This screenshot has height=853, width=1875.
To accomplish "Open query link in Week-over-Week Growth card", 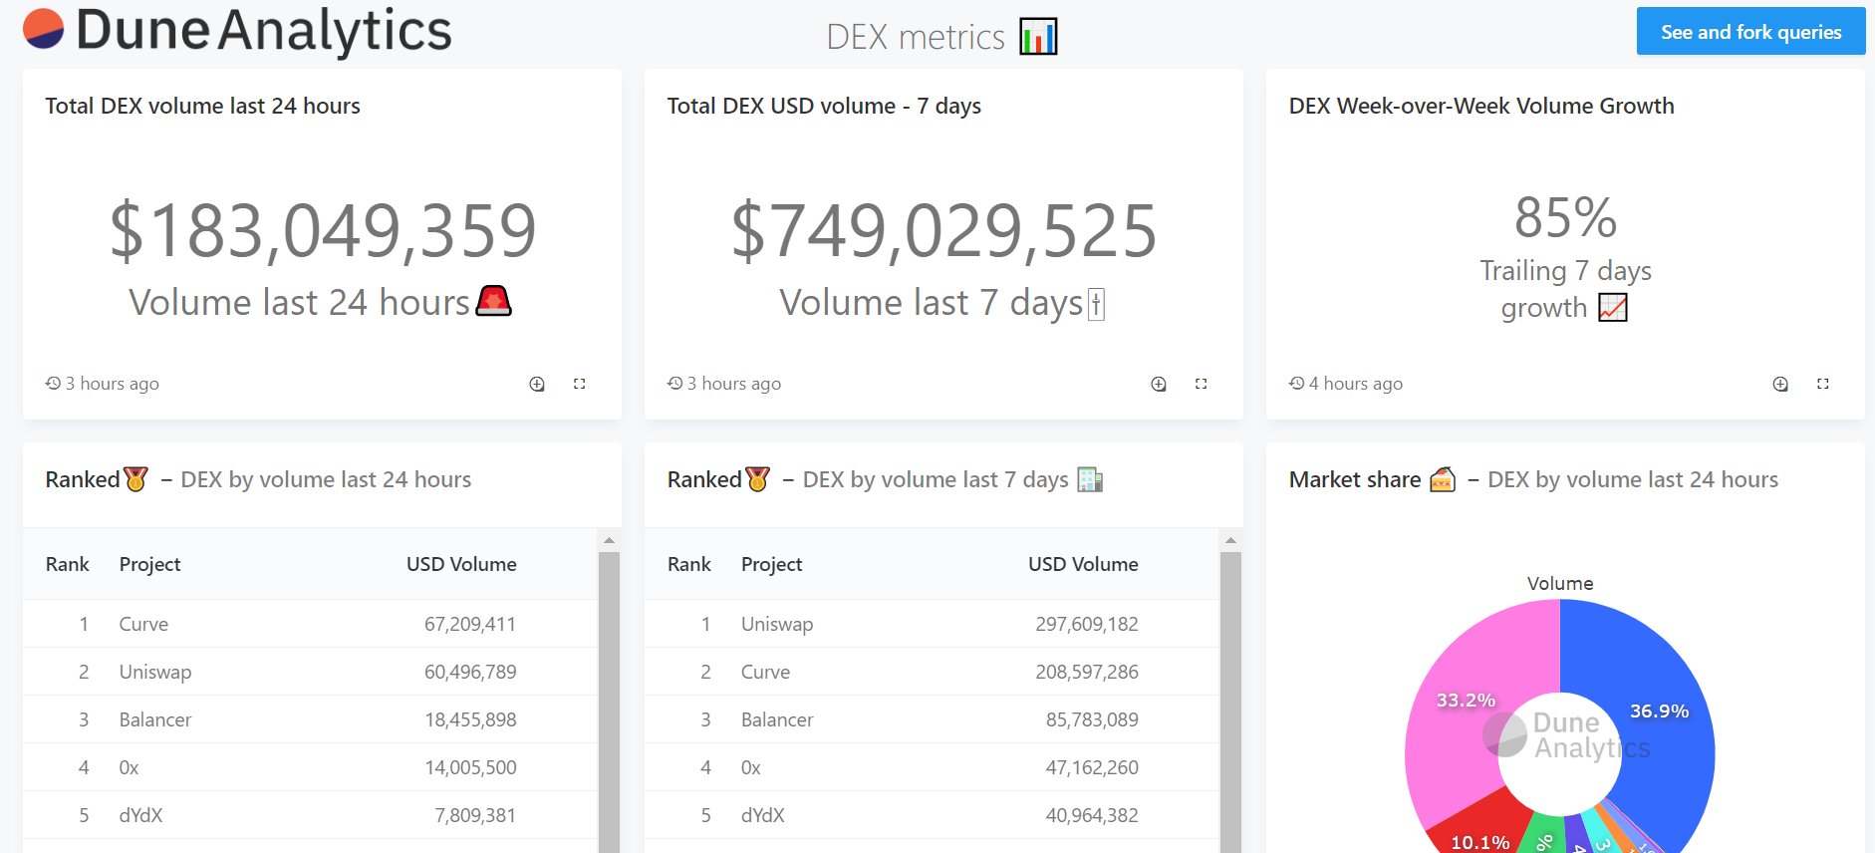I will (1780, 384).
